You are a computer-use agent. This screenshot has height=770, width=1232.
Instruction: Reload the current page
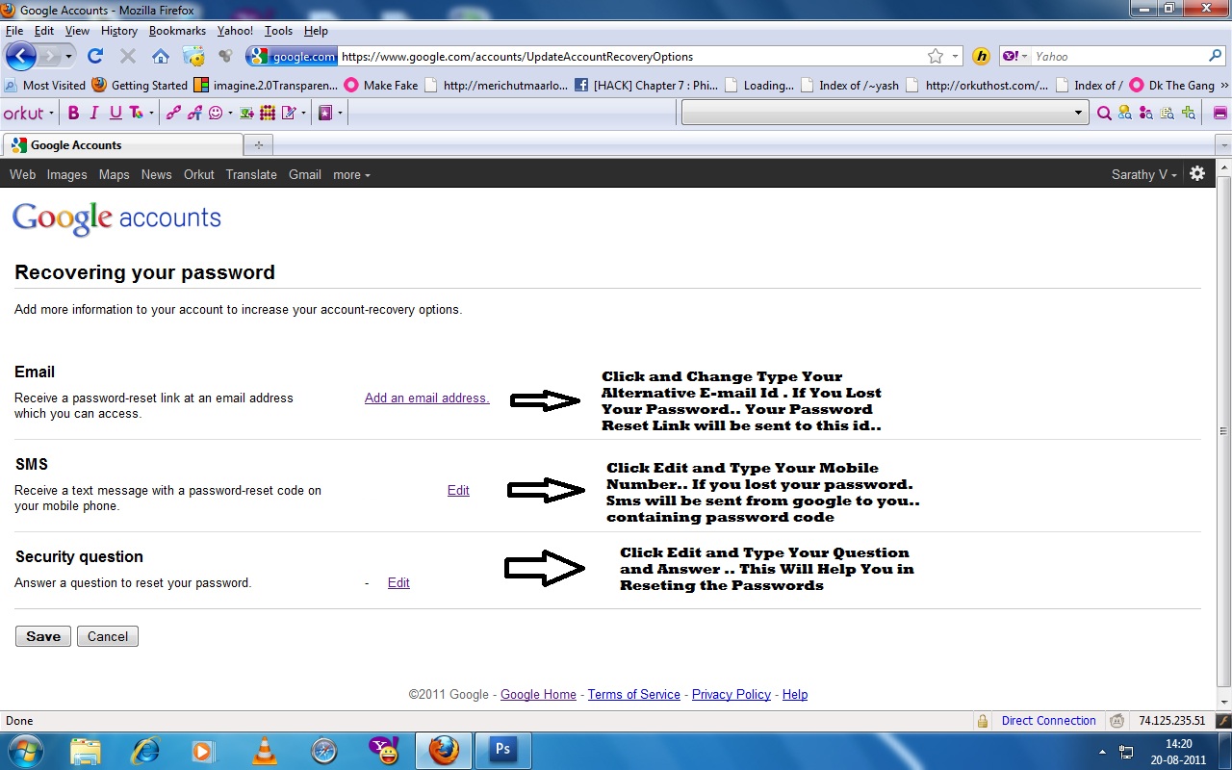(x=94, y=56)
